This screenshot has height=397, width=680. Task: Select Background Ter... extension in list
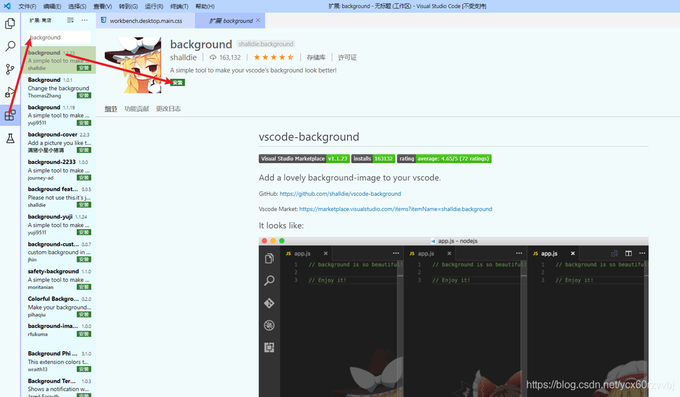59,387
